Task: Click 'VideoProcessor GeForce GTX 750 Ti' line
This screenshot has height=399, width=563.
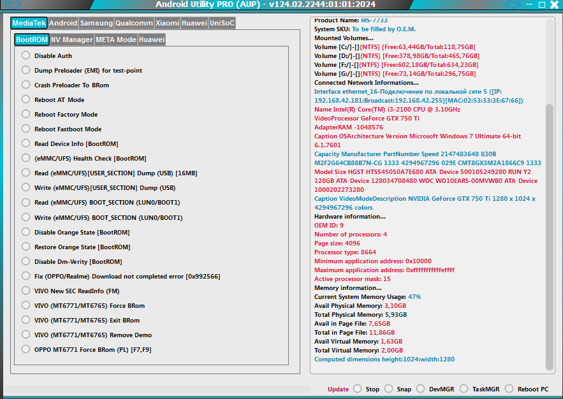Action: coord(367,119)
